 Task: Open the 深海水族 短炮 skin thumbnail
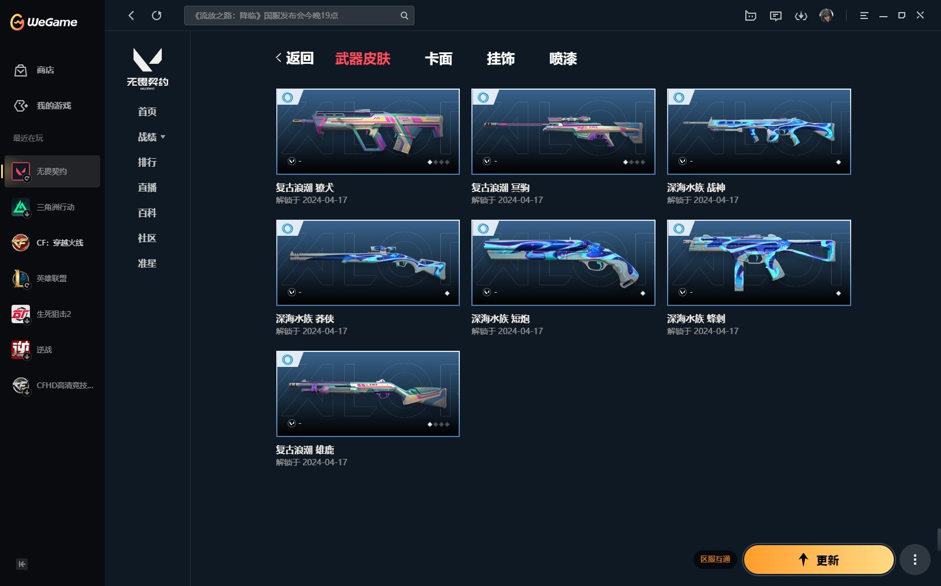563,263
